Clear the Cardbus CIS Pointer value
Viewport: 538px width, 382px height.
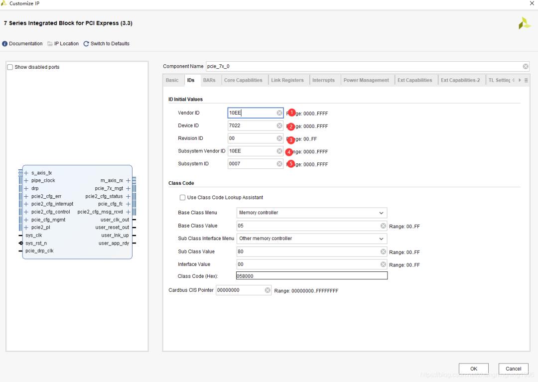tap(268, 290)
